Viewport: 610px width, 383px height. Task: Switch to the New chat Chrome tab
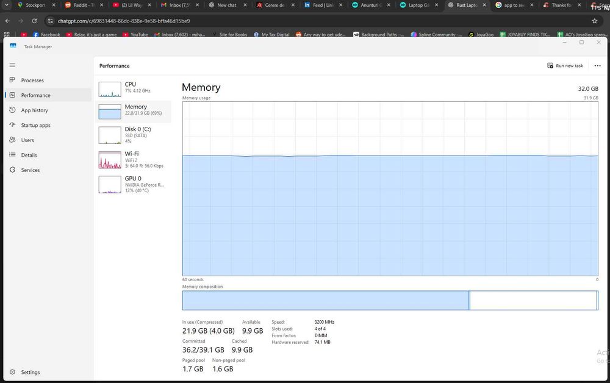pos(229,5)
